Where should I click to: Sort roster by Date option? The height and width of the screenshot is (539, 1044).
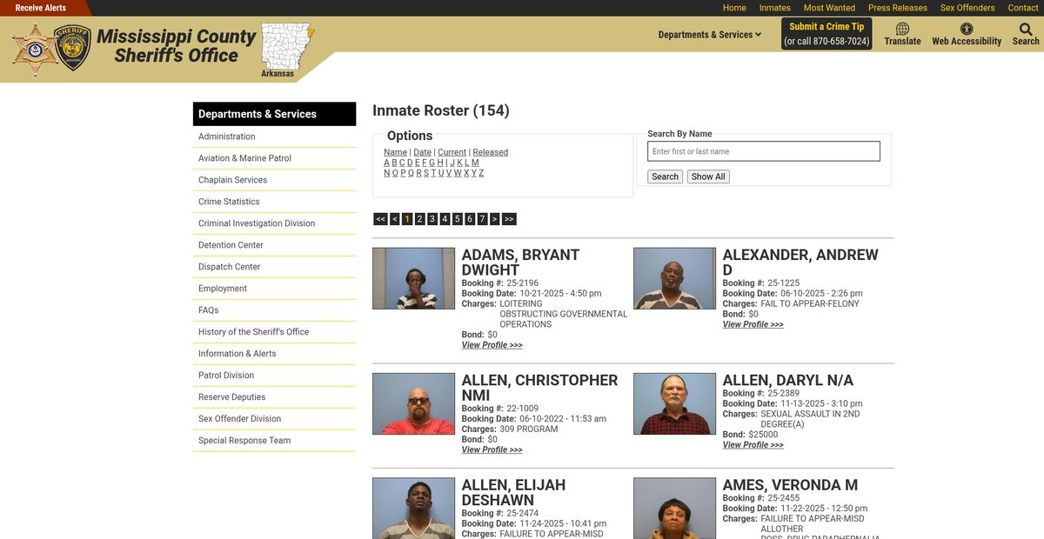(x=422, y=152)
